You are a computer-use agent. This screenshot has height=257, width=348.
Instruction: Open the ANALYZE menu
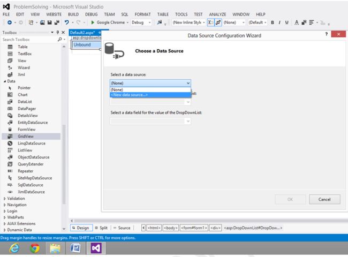[x=217, y=14]
